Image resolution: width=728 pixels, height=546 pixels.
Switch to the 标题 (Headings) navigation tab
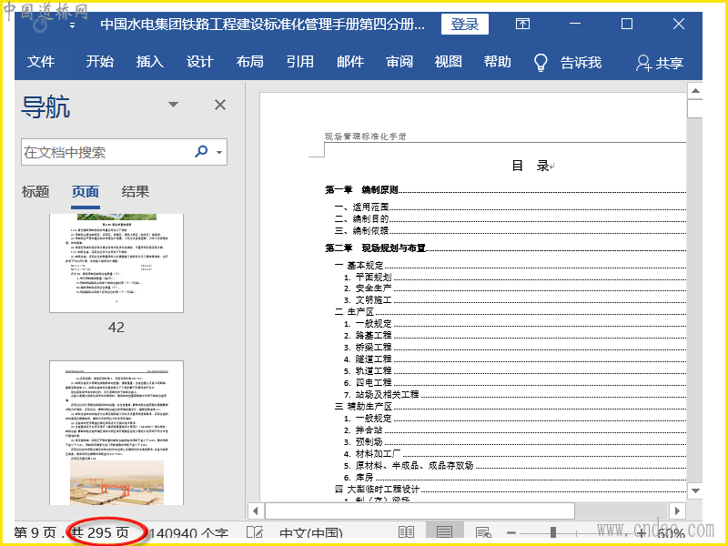pos(35,191)
